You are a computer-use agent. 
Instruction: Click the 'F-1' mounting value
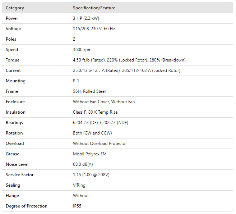point(76,81)
